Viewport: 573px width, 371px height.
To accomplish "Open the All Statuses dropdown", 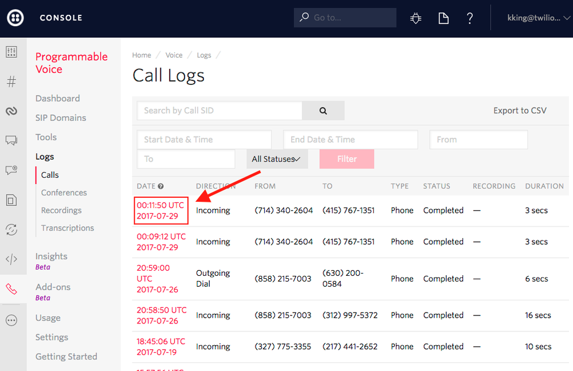I will click(277, 159).
